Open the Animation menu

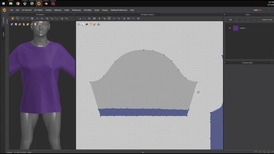click(x=88, y=10)
